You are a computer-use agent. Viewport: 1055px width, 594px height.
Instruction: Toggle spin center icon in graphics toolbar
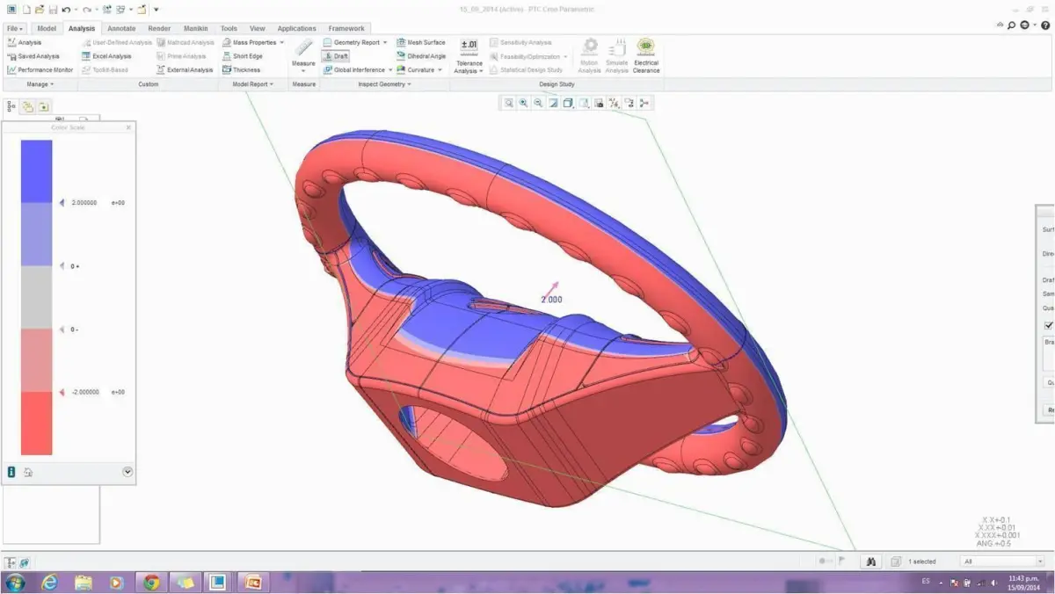[x=644, y=104]
